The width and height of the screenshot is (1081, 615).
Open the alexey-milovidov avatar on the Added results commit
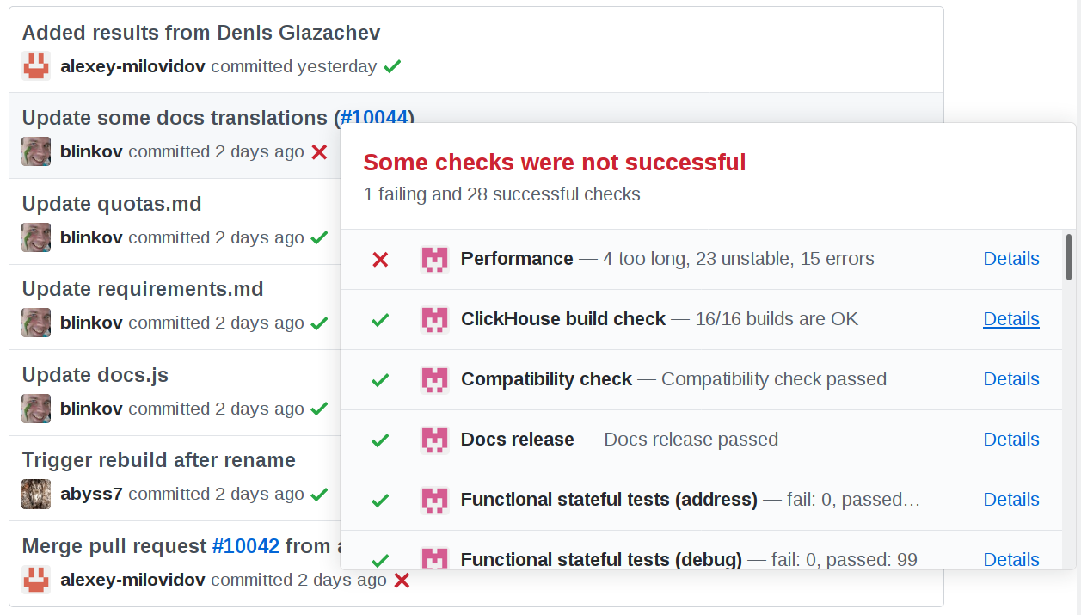click(36, 66)
